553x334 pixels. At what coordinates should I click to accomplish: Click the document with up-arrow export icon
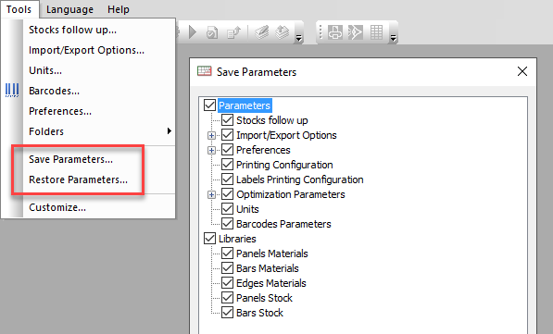(233, 32)
